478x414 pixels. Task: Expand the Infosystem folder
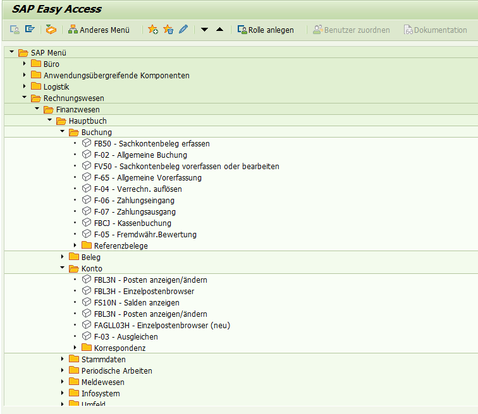coord(62,393)
